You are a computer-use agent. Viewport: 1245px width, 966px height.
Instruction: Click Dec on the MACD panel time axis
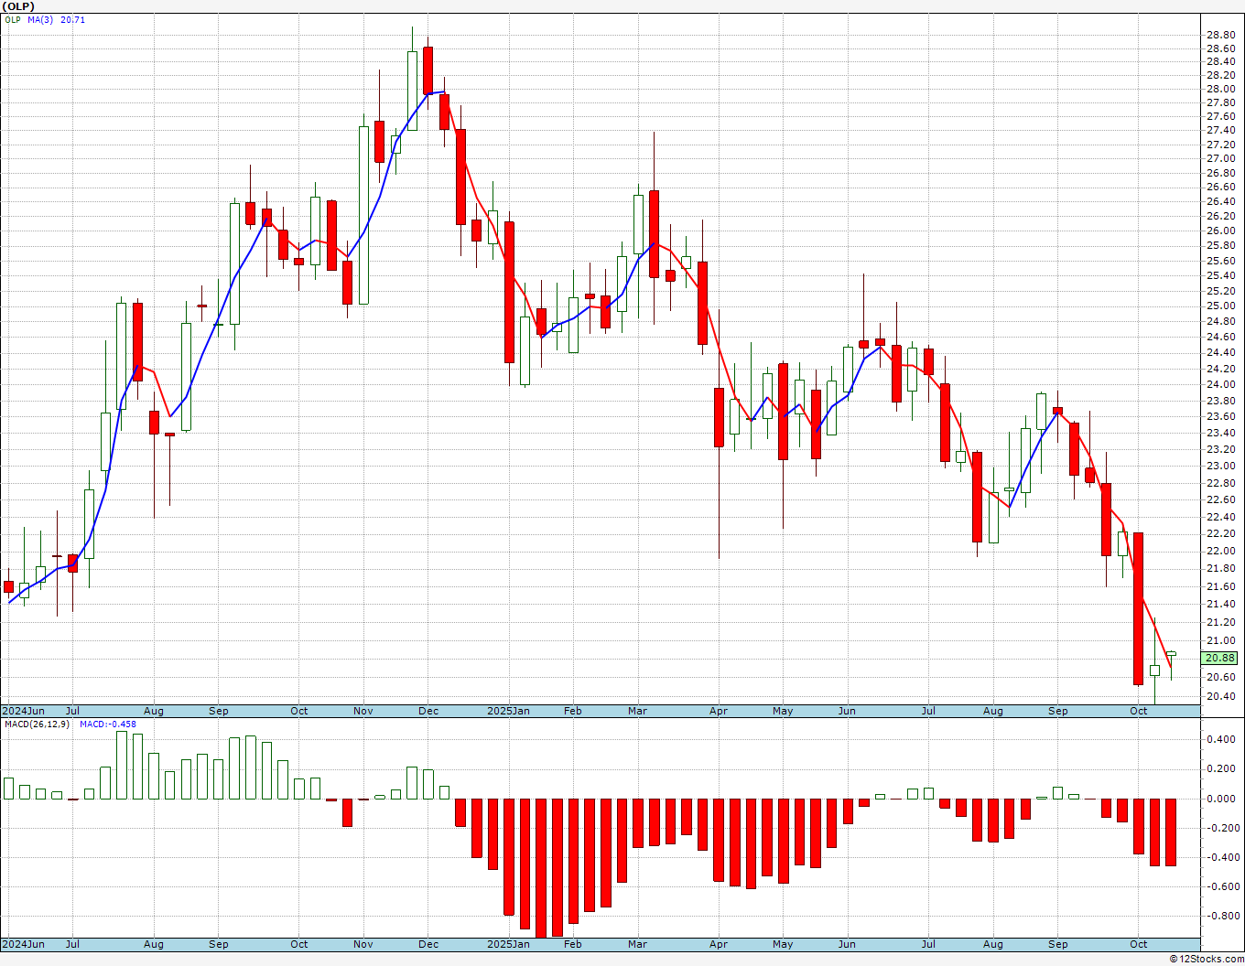point(428,944)
